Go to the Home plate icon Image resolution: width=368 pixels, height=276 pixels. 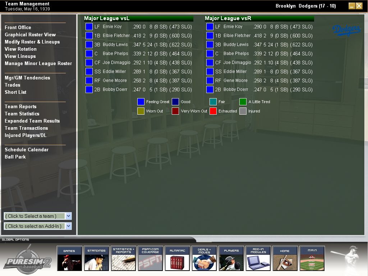coord(285,258)
